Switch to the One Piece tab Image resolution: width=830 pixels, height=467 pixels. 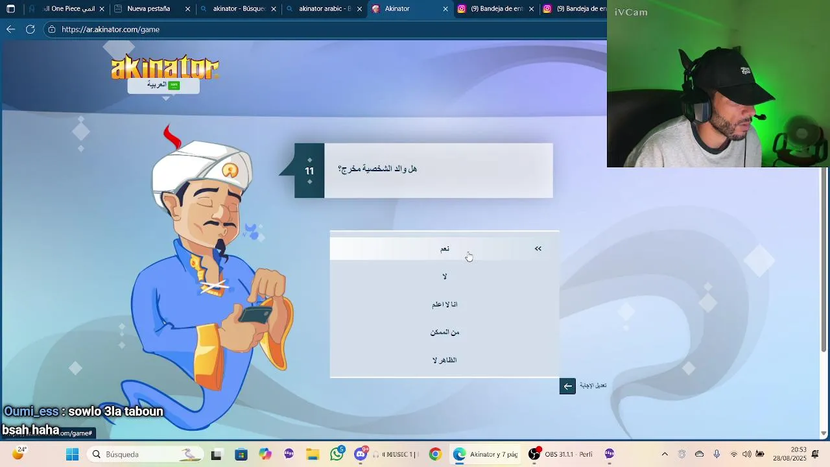(x=65, y=9)
